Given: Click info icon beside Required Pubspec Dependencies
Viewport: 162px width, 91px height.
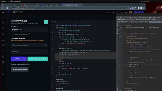Looking at the screenshot, I should 30,64.
